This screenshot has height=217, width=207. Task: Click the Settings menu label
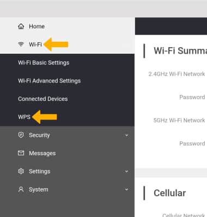[x=39, y=171]
